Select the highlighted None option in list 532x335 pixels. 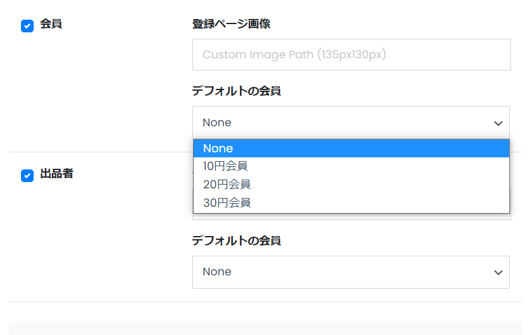click(351, 148)
